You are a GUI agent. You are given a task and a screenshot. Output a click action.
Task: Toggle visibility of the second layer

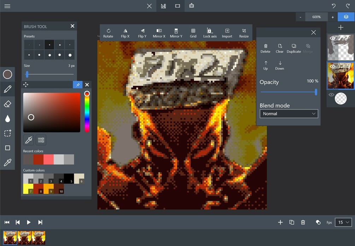tap(333, 66)
